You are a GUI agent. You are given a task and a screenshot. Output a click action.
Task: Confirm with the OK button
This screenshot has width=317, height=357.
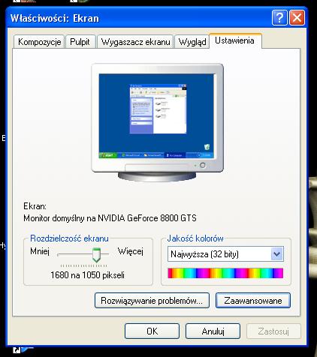coord(152,331)
